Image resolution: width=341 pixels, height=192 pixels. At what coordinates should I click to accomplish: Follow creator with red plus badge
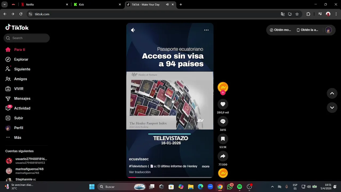[x=223, y=93]
